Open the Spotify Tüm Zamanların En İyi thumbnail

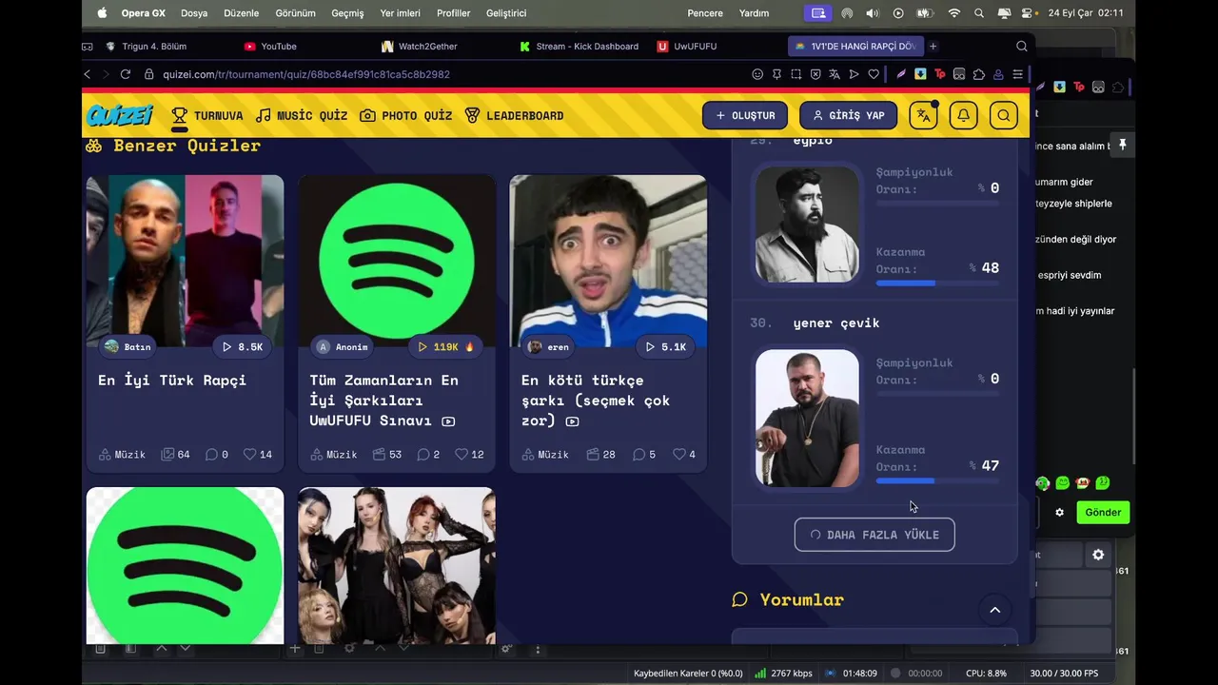click(x=397, y=261)
